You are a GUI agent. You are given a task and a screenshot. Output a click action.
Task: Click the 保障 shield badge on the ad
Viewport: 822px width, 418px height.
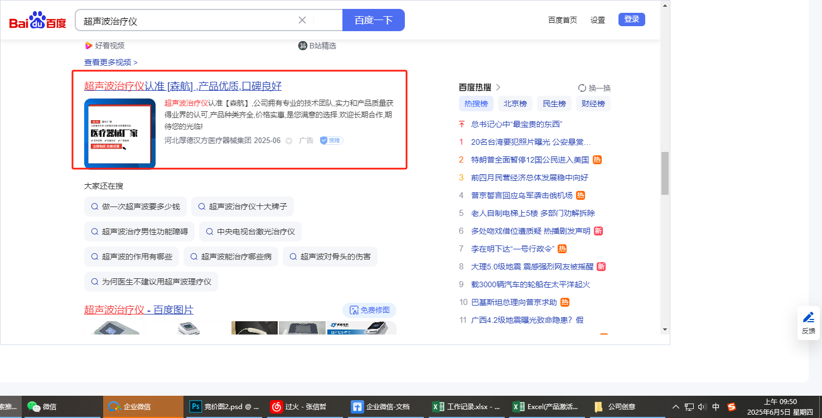click(x=331, y=140)
